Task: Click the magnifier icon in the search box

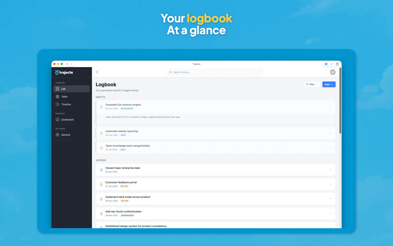Action: pyautogui.click(x=170, y=72)
